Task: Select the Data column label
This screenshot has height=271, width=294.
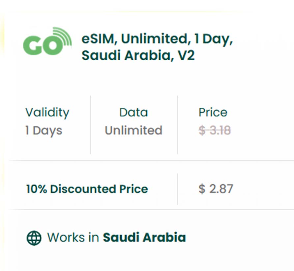Action: click(133, 112)
